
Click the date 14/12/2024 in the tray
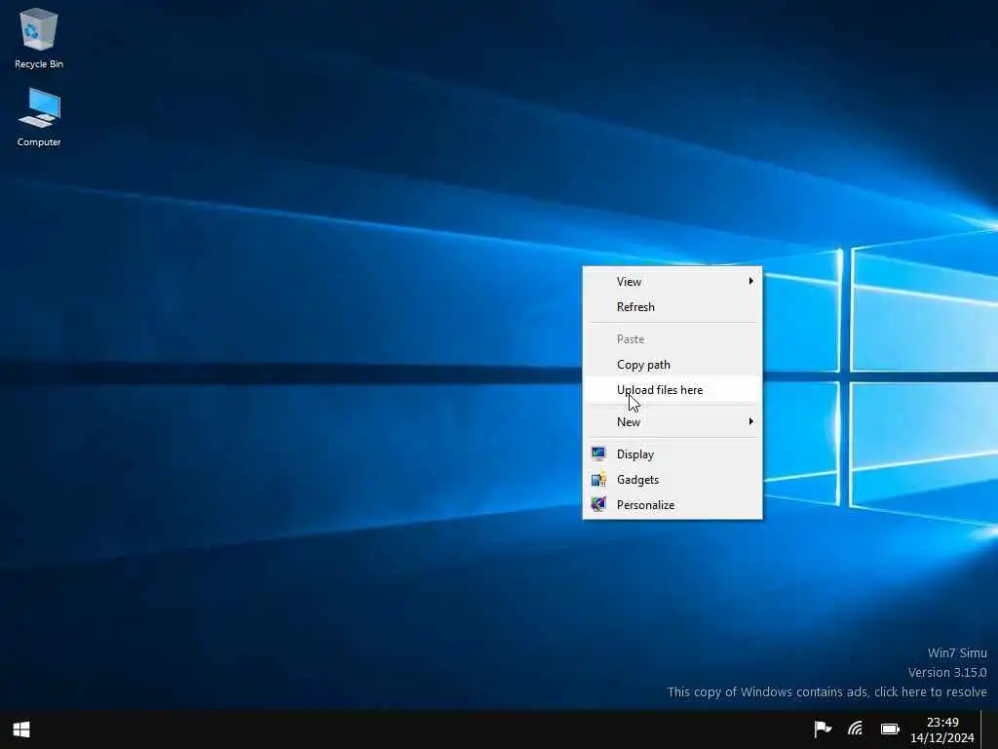pyautogui.click(x=942, y=737)
